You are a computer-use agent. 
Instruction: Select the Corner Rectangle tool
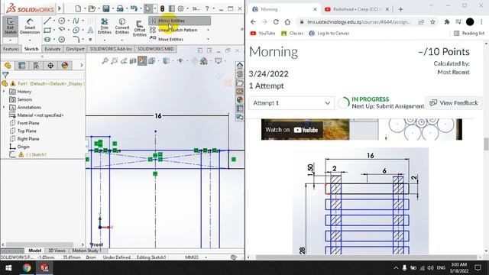click(47, 31)
